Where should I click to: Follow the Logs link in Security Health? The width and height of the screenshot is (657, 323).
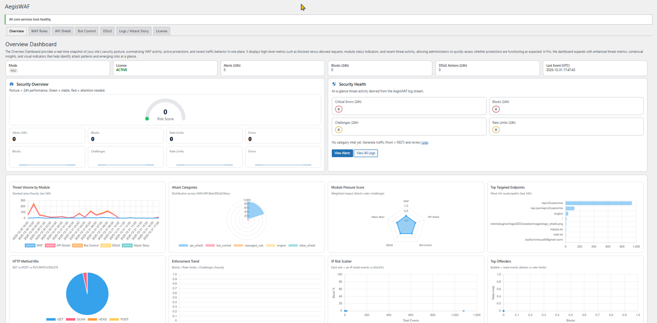click(425, 143)
